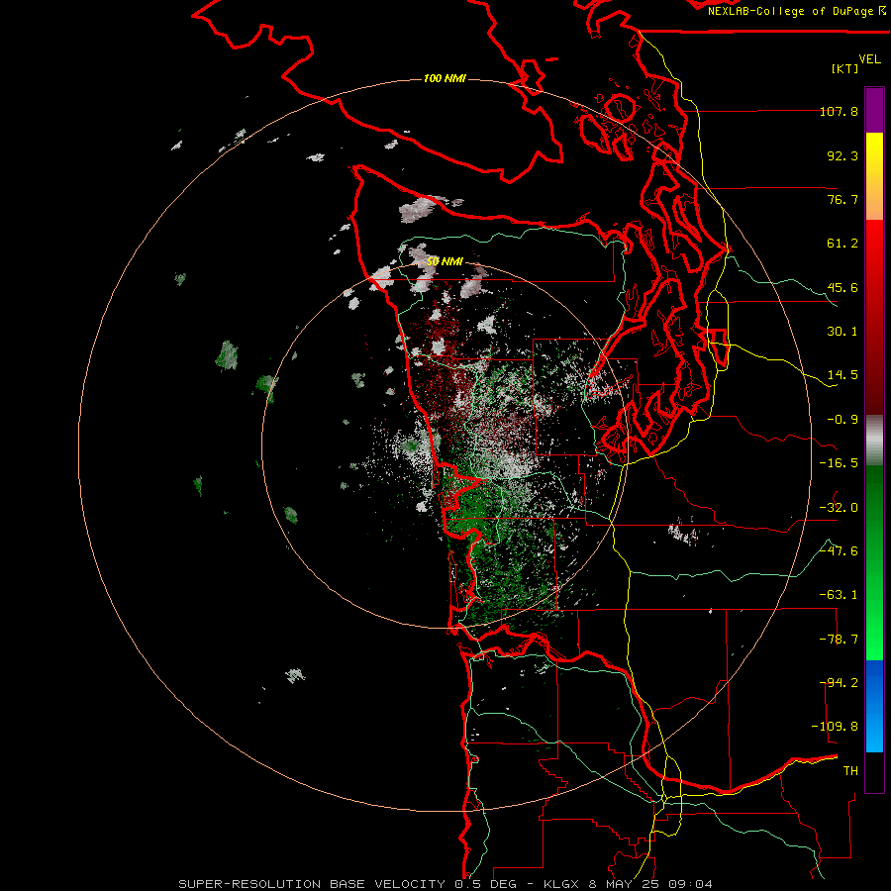Click the 30.1 velocity scale value

pos(842,332)
